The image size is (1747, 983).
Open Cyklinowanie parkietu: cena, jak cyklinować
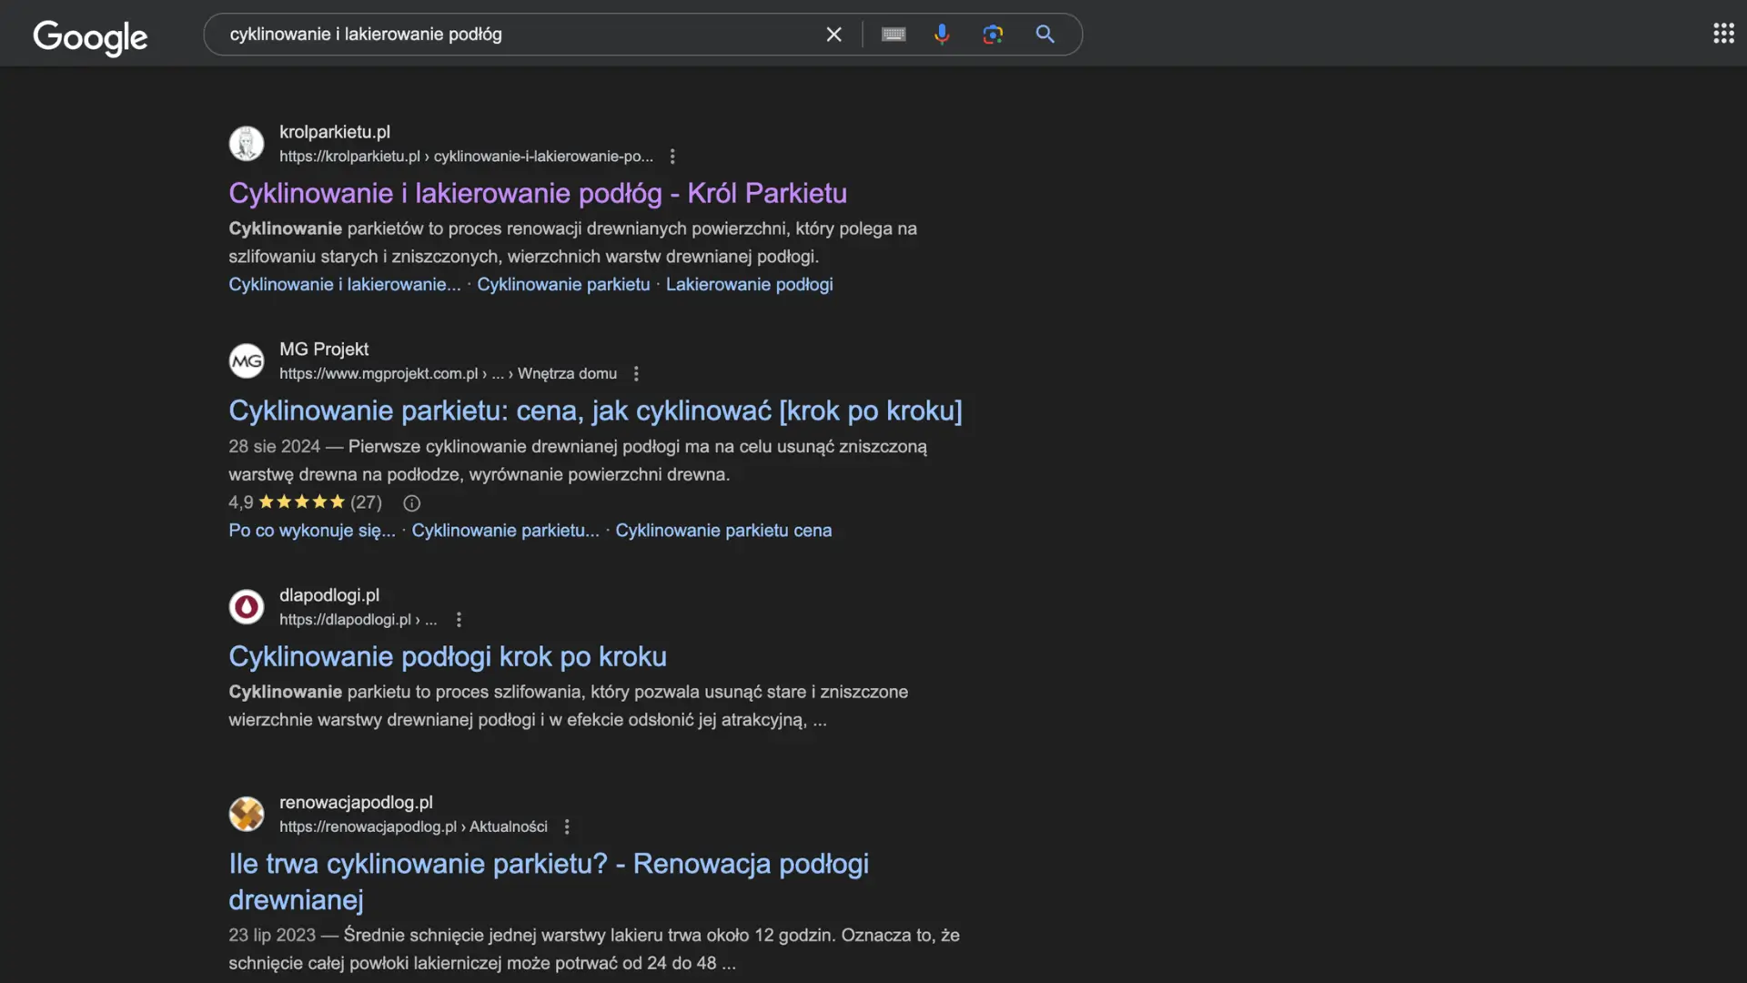pyautogui.click(x=595, y=410)
